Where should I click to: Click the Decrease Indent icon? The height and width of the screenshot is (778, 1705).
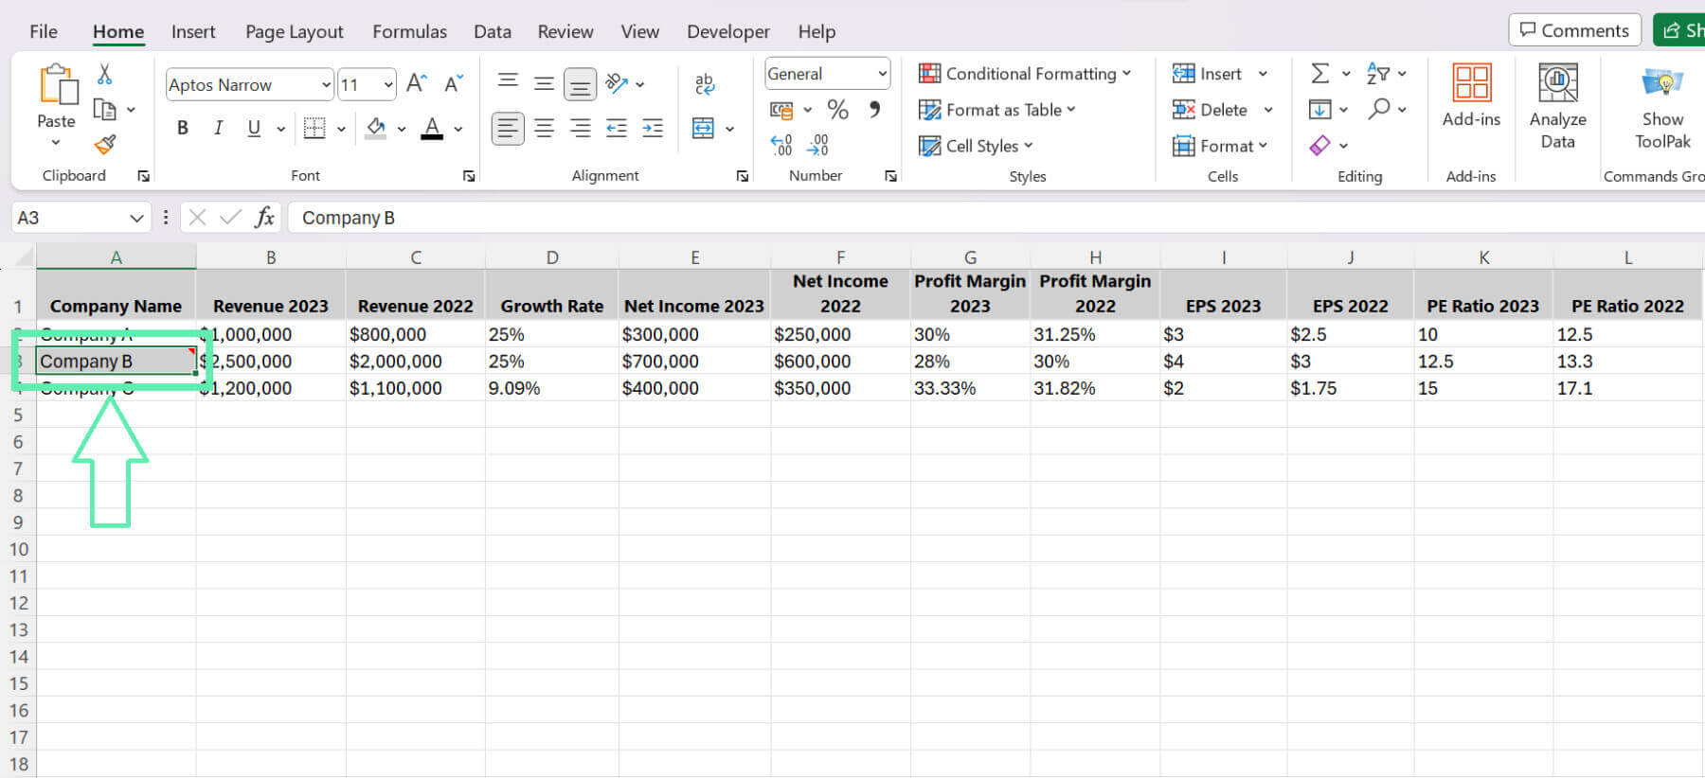pyautogui.click(x=617, y=128)
